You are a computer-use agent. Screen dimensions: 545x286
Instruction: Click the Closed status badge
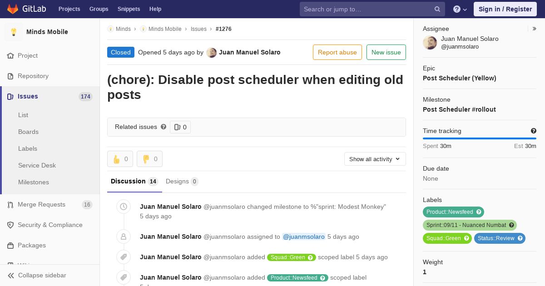[x=121, y=52]
